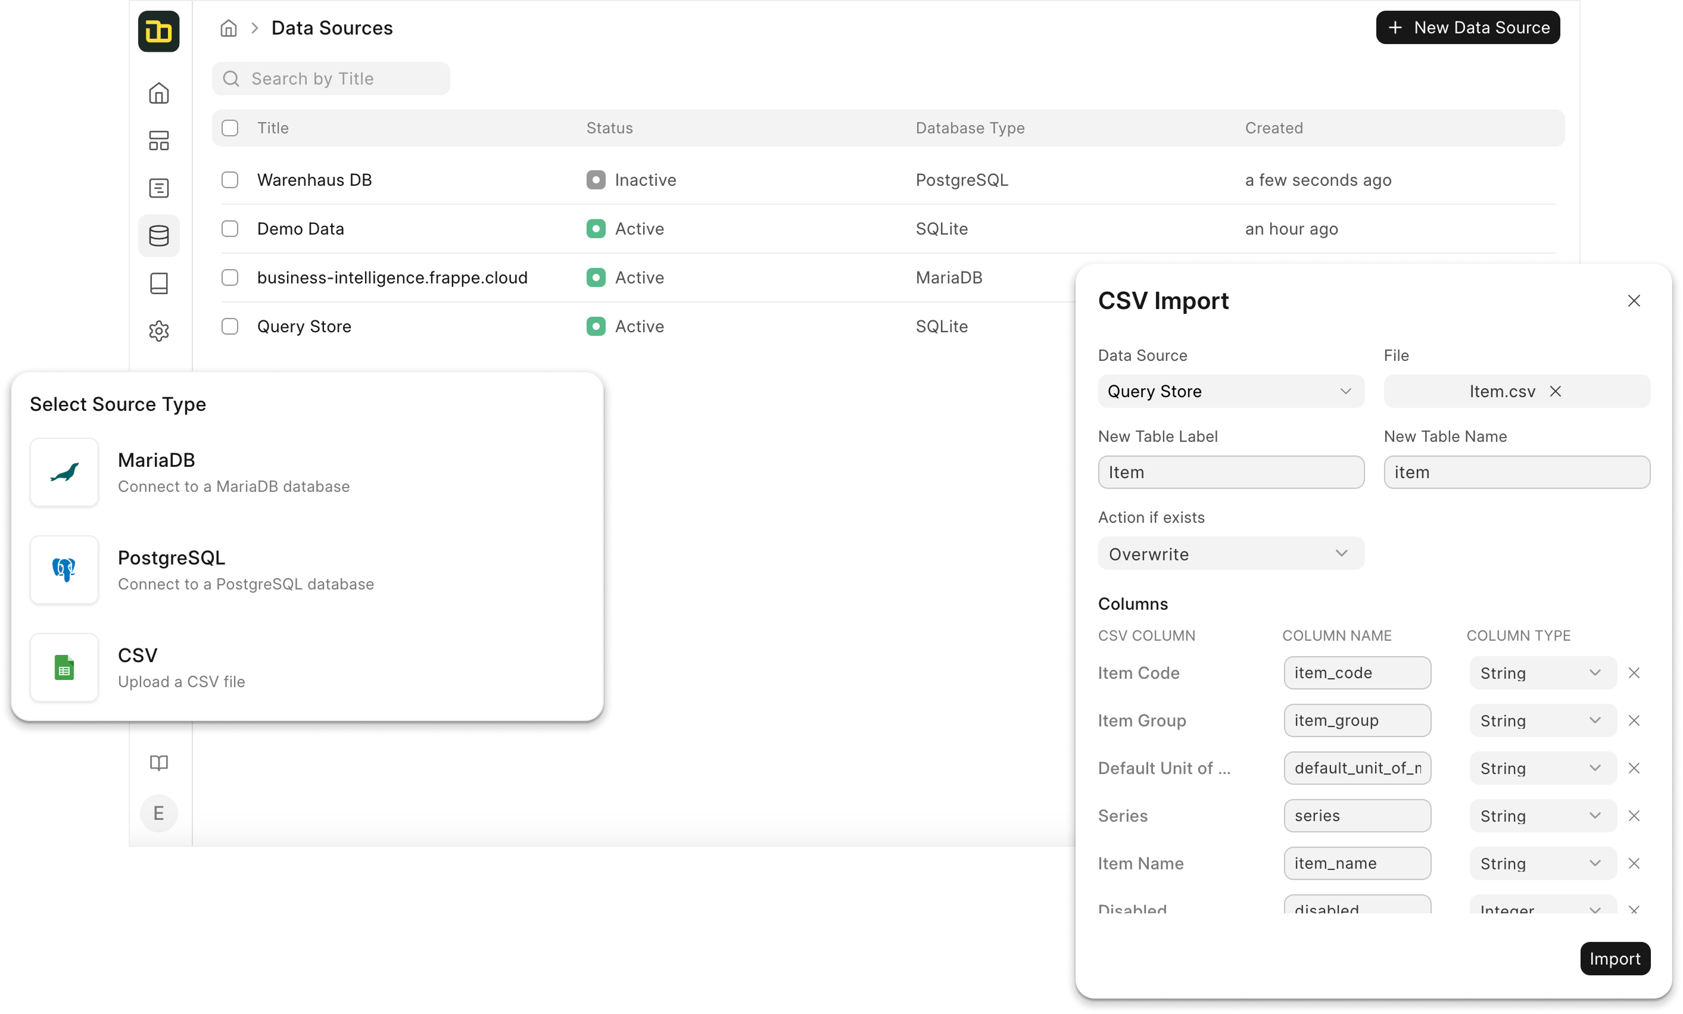
Task: Open the user avatar E menu
Action: (x=158, y=813)
